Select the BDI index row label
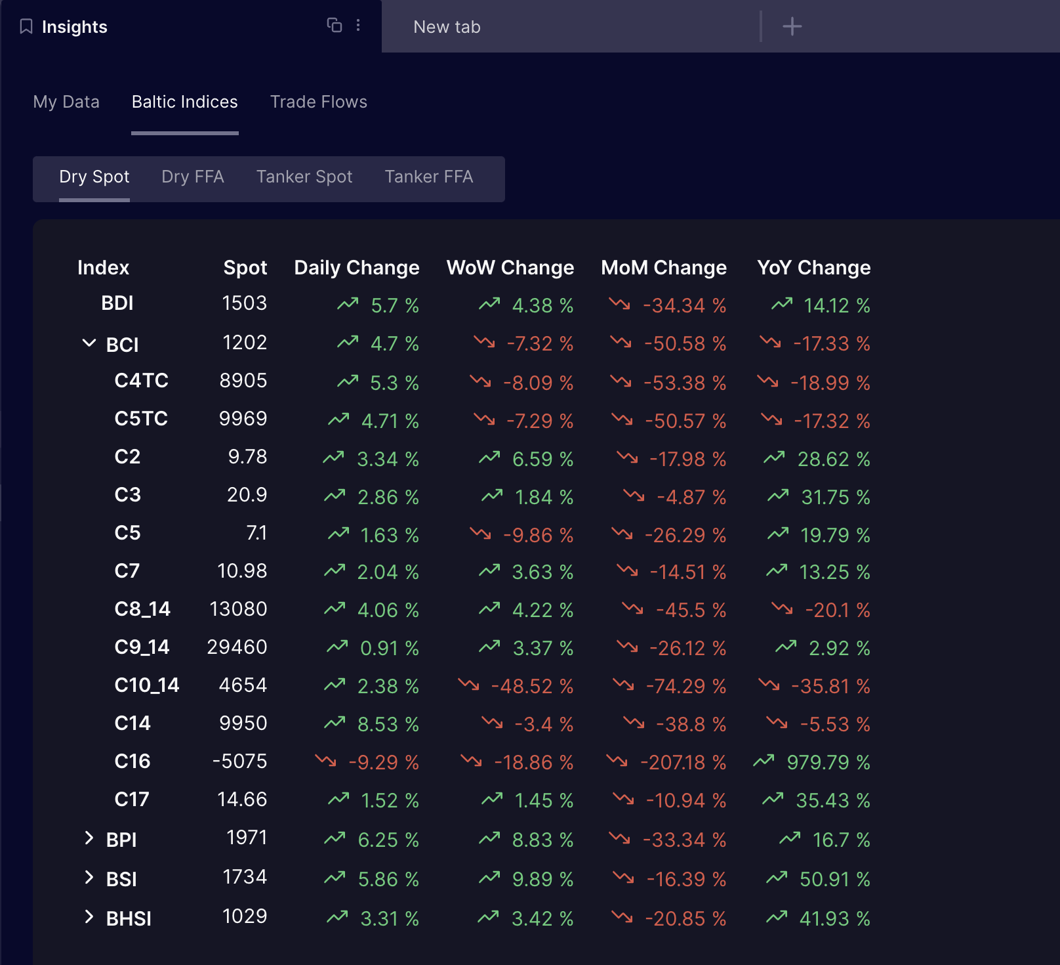The image size is (1060, 965). [117, 303]
